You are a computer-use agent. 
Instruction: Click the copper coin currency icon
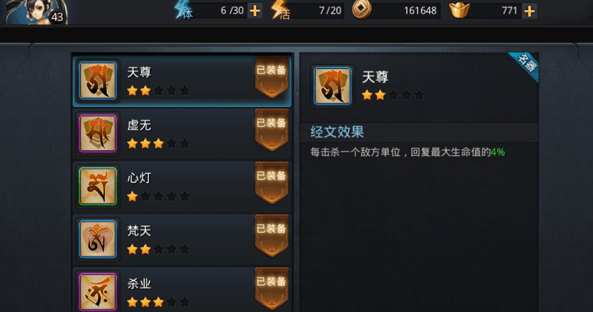(x=362, y=10)
